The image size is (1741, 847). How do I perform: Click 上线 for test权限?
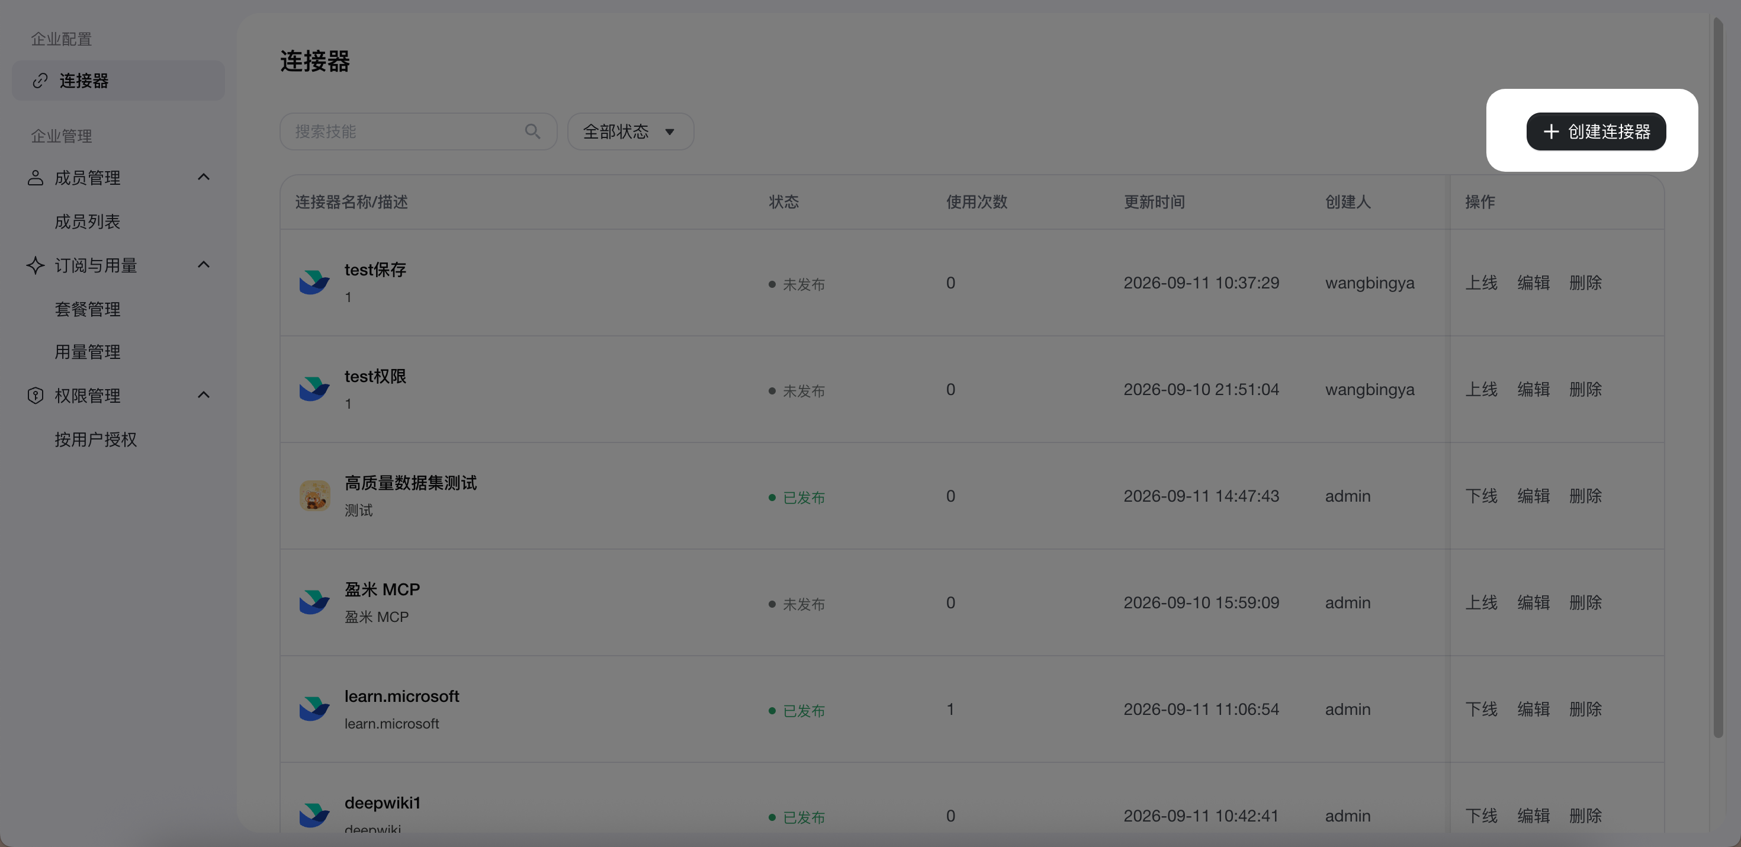(1481, 389)
